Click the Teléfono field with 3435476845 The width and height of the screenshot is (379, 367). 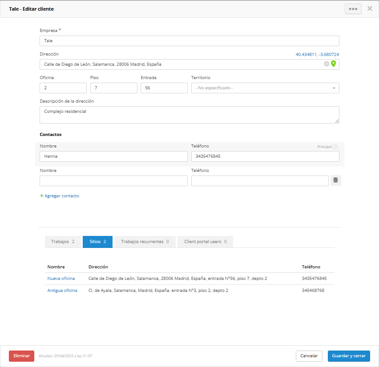point(265,156)
